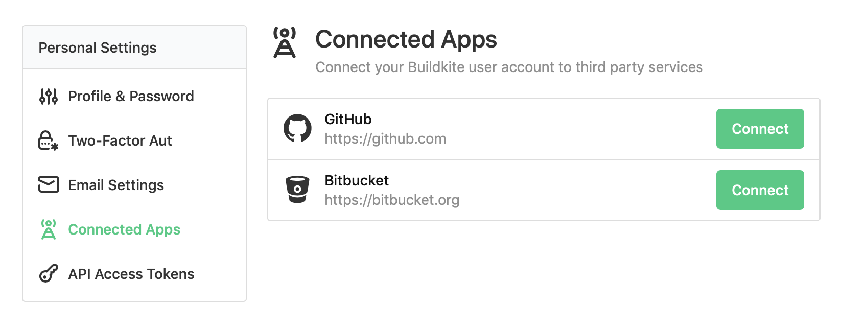Viewport: 843px width, 328px height.
Task: Select the key icon for API Access Tokens
Action: [48, 274]
